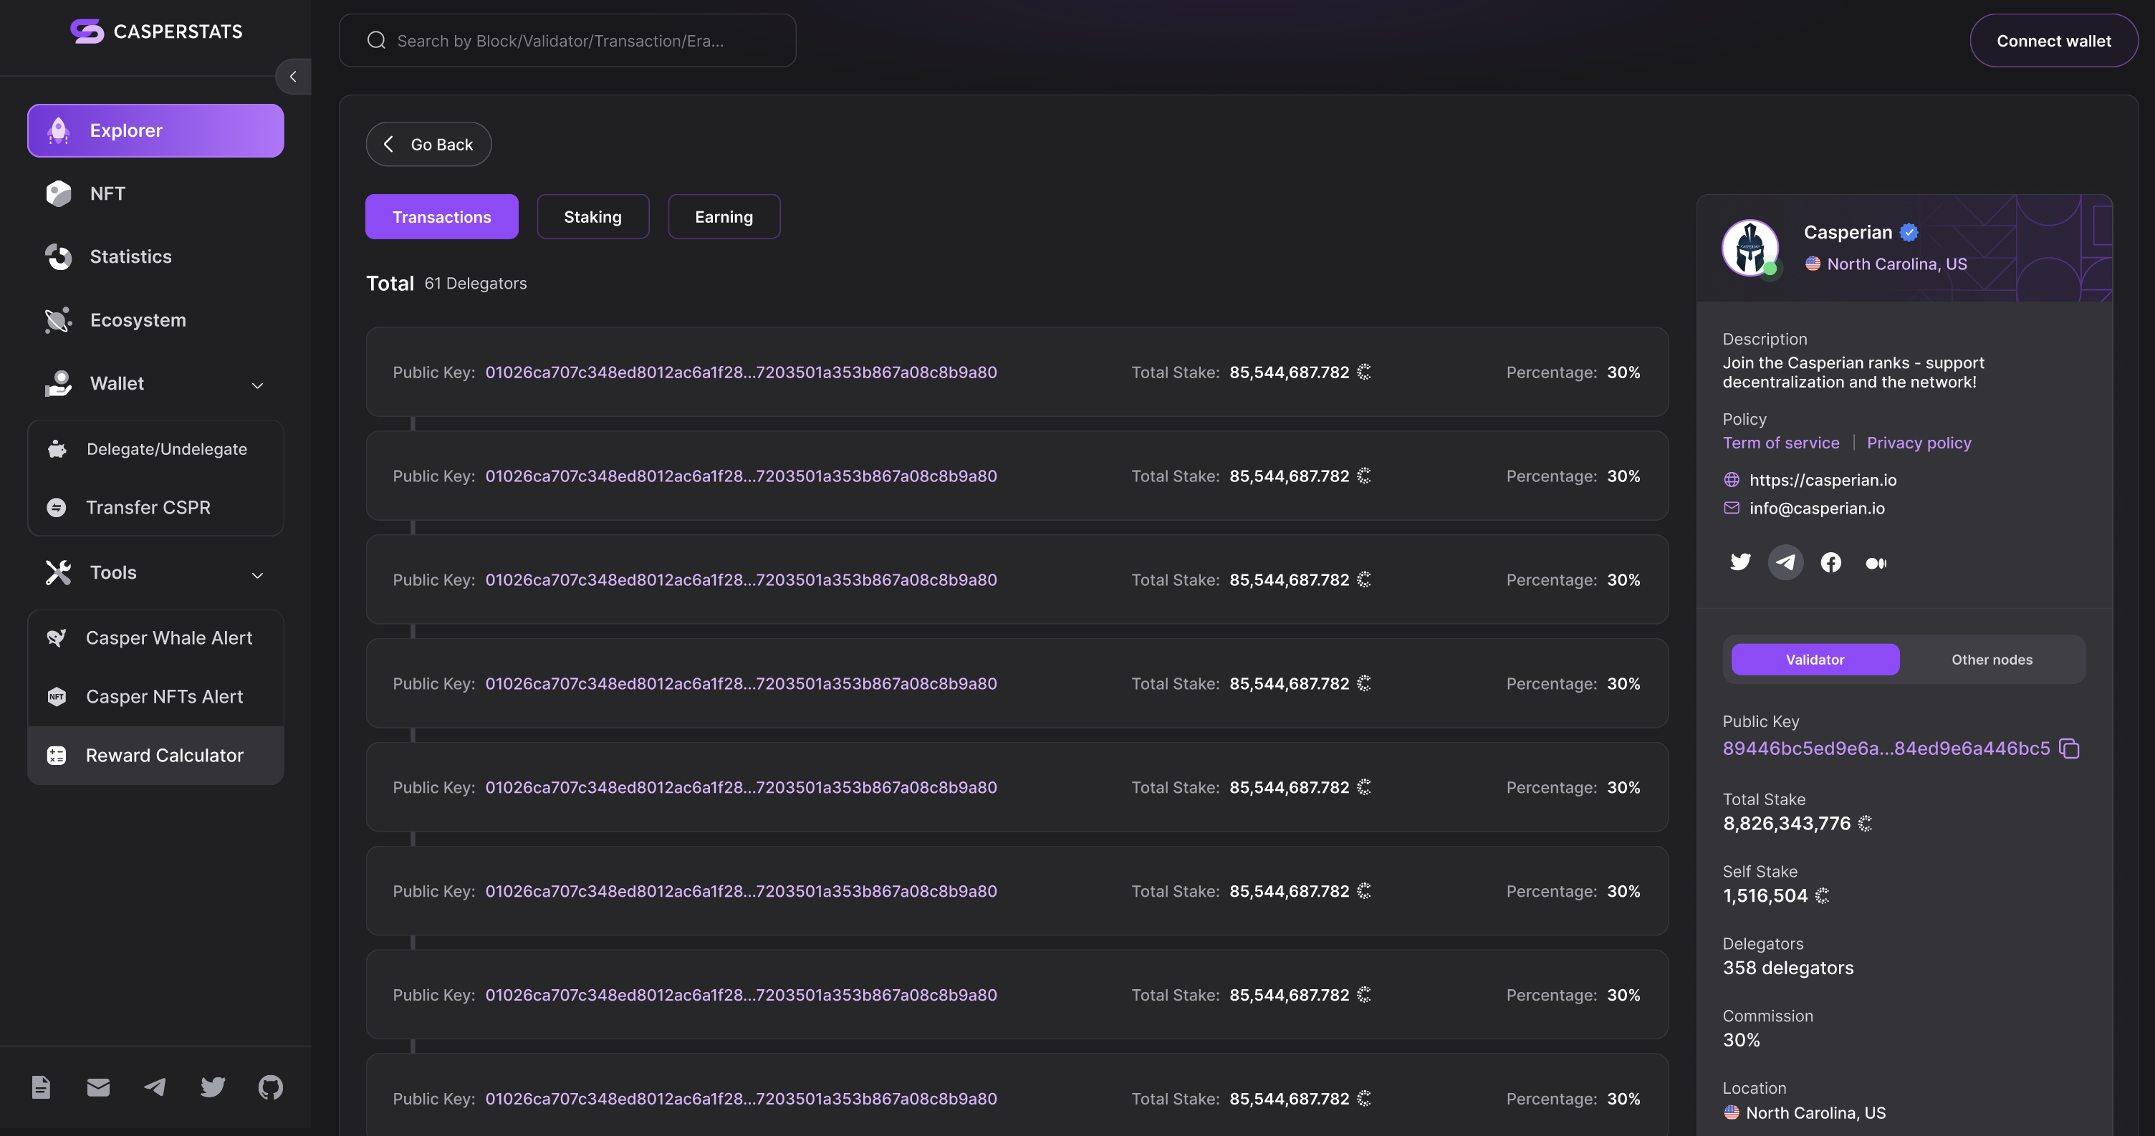Open Casperian's Telegram profile
This screenshot has height=1136, width=2155.
(x=1786, y=562)
